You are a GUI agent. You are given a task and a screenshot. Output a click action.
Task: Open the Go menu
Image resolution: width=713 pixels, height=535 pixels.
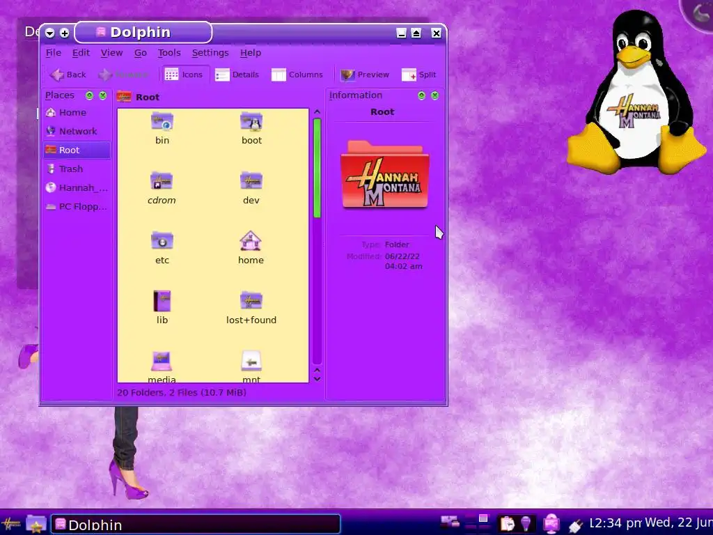pyautogui.click(x=140, y=53)
